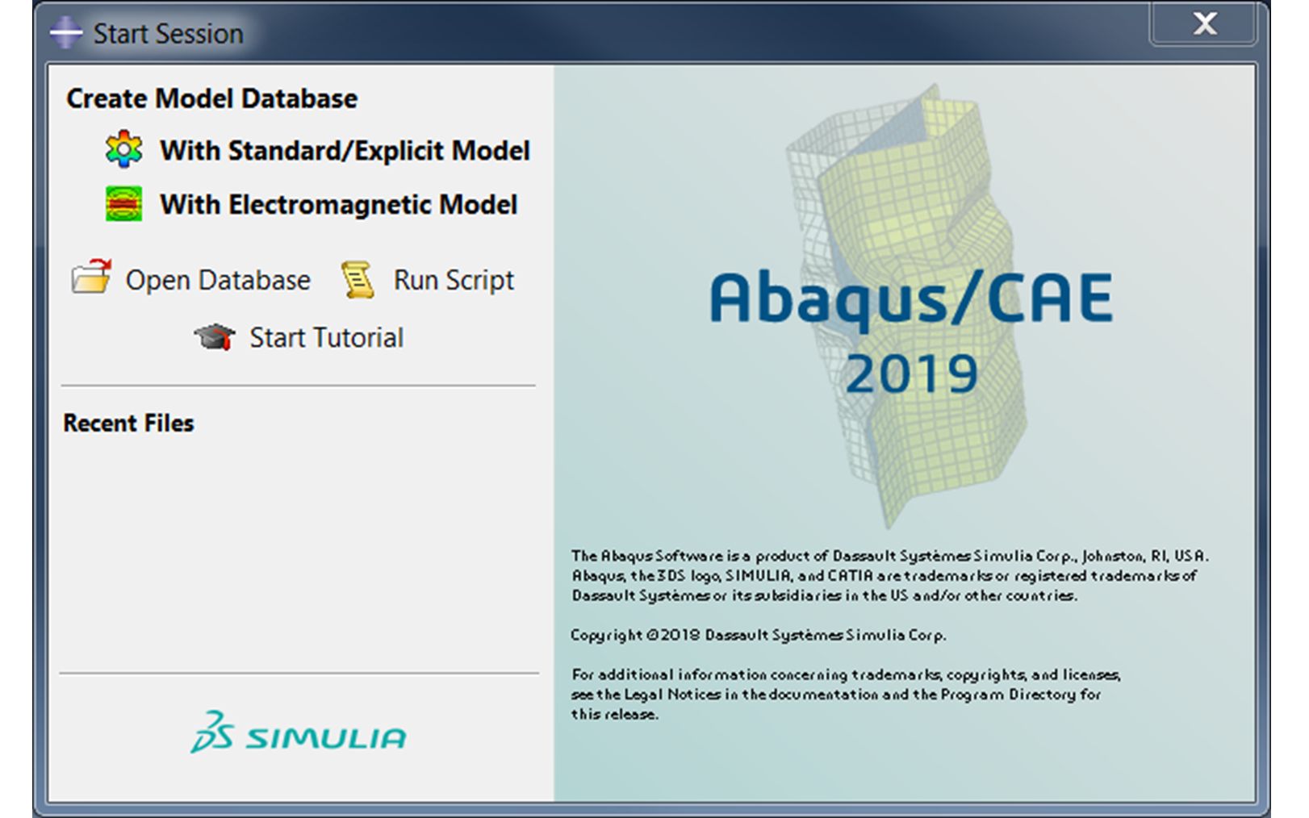Click the Start Tutorial graduation cap icon
Screen dimensions: 1309x818
214,336
